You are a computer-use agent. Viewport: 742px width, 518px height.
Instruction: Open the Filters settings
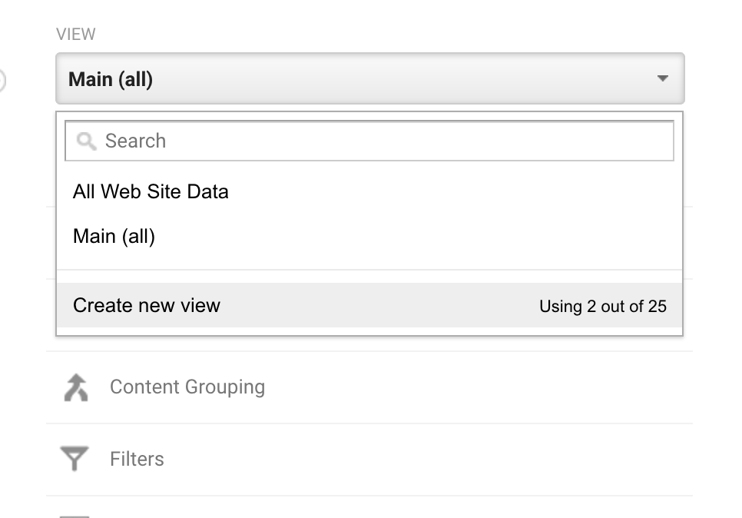[x=137, y=459]
